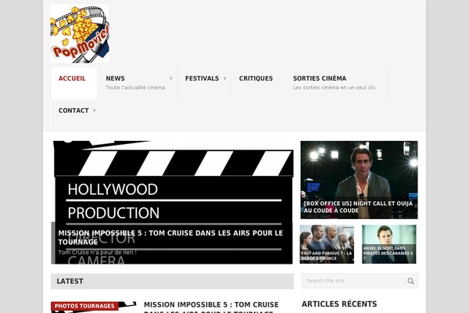
Task: Open the Mission Impossible 5 slider headline
Action: tap(170, 237)
